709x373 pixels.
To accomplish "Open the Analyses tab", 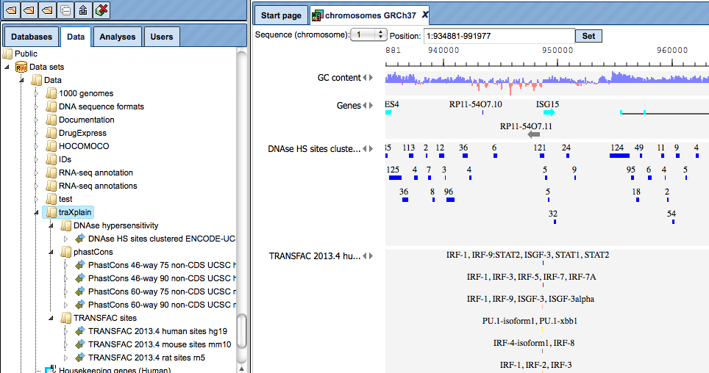I will coord(118,37).
